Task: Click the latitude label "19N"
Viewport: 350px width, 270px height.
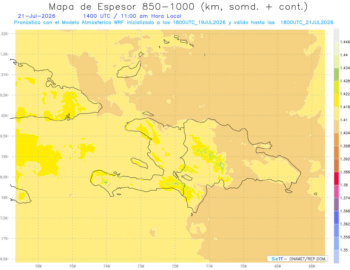Action: pos(4,157)
